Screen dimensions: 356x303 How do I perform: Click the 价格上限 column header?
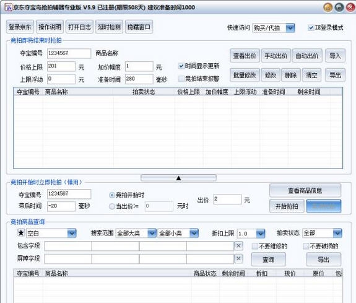[189, 92]
